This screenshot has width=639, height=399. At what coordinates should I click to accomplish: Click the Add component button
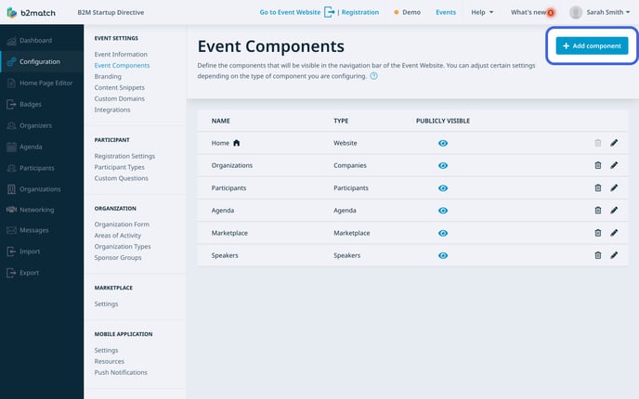pos(592,45)
